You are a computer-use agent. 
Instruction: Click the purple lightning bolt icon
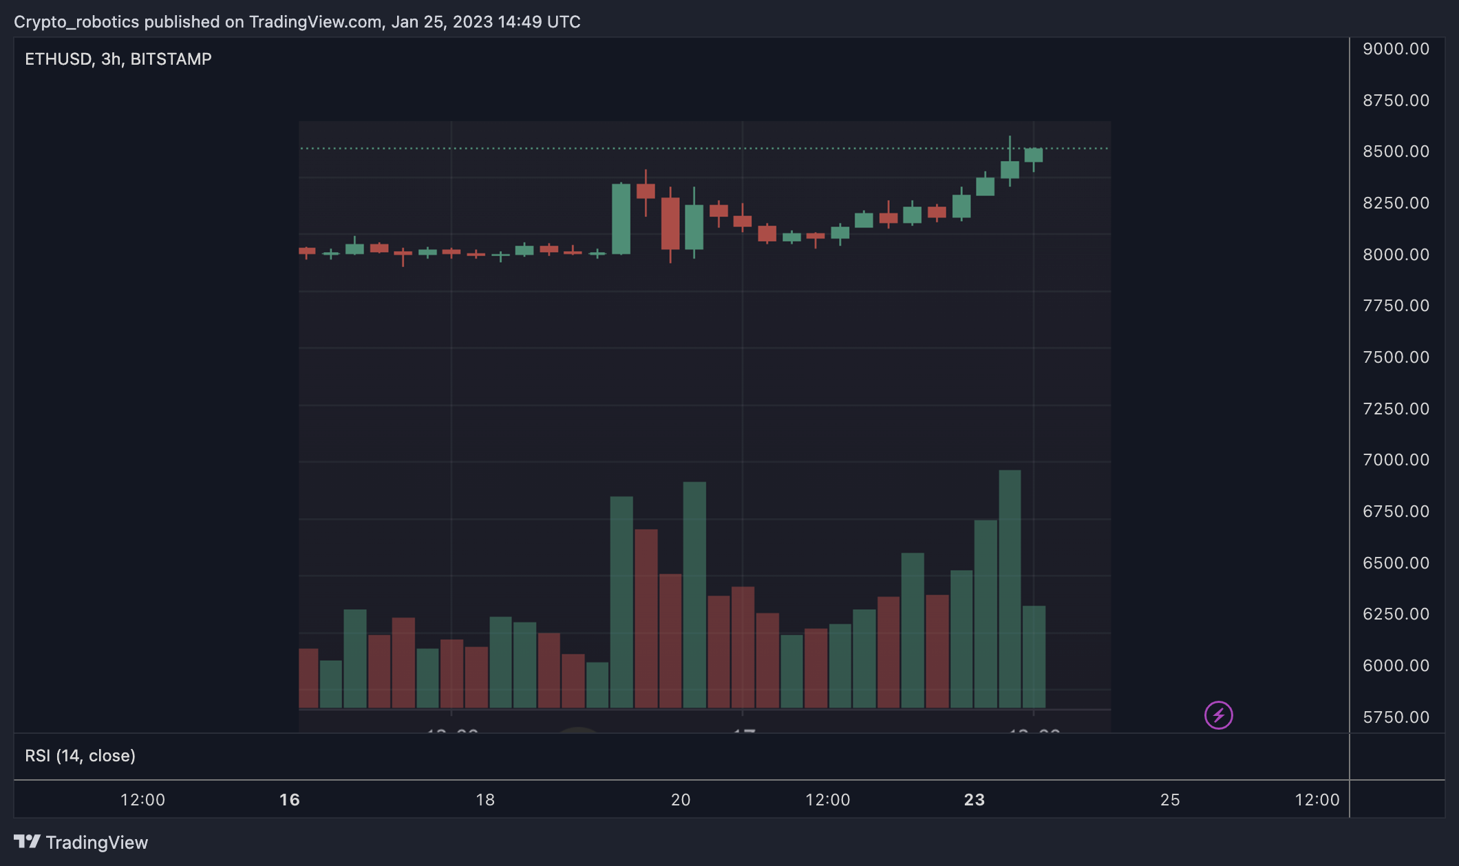pyautogui.click(x=1218, y=715)
